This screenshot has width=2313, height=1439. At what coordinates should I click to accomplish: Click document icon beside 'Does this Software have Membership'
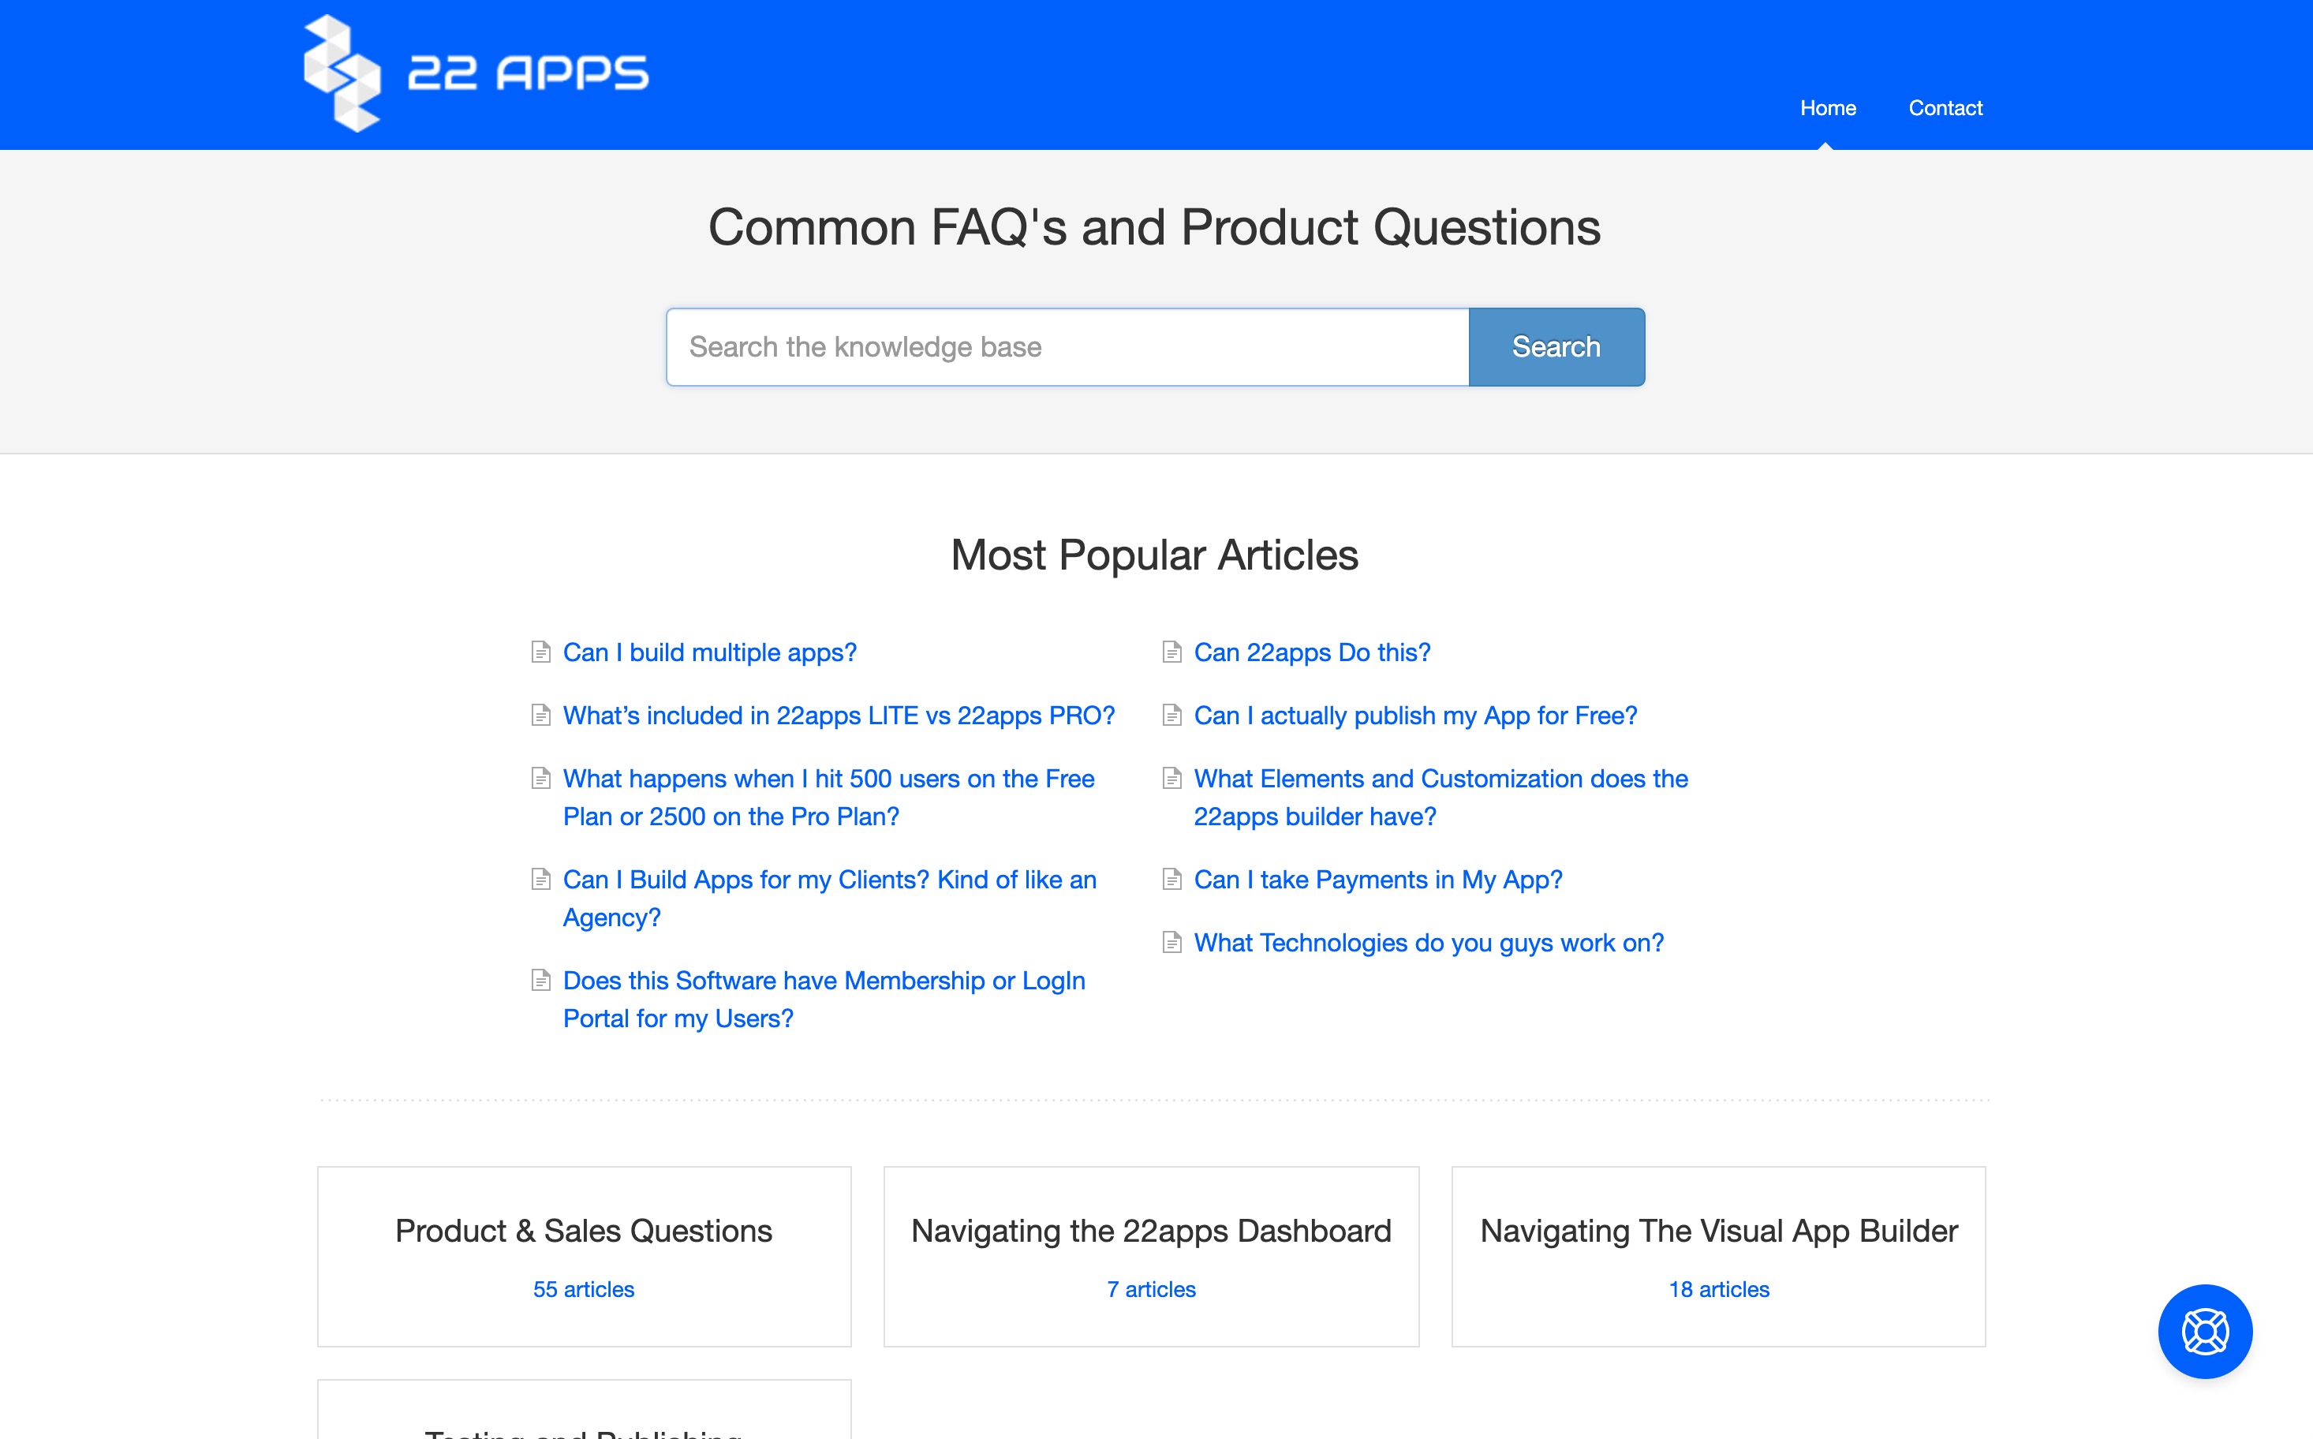pos(540,981)
